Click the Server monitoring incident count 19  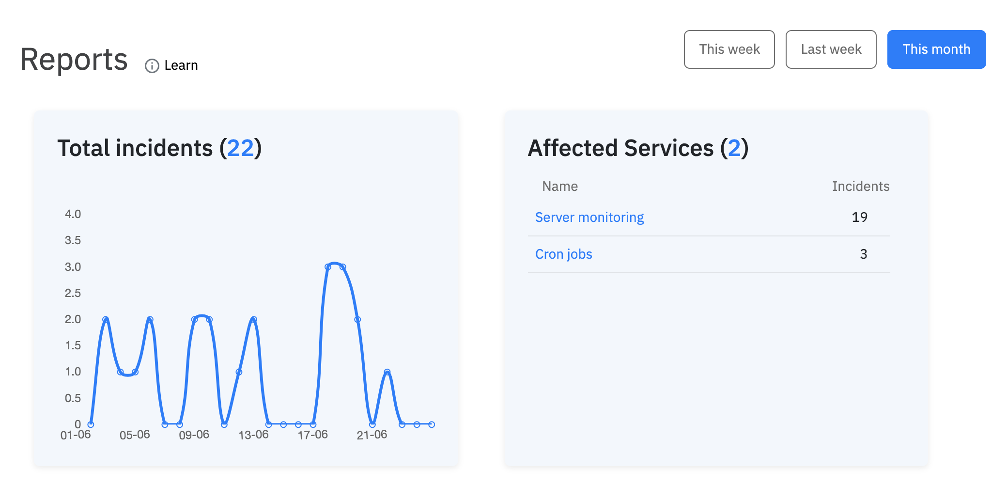pyautogui.click(x=859, y=218)
